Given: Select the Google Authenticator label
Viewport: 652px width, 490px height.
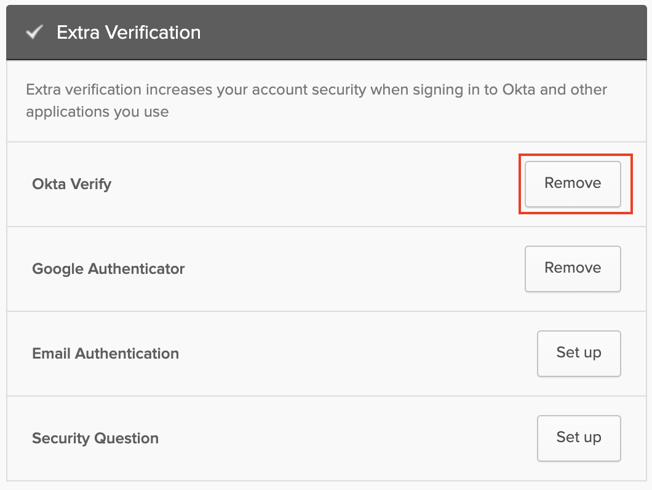Looking at the screenshot, I should [108, 269].
